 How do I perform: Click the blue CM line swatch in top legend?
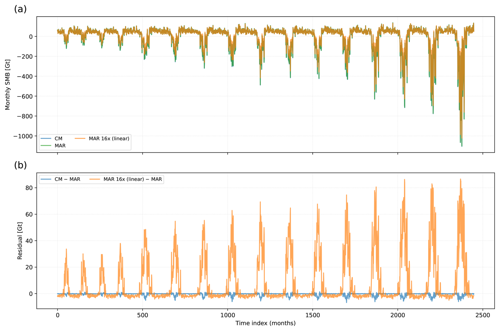pyautogui.click(x=46, y=138)
